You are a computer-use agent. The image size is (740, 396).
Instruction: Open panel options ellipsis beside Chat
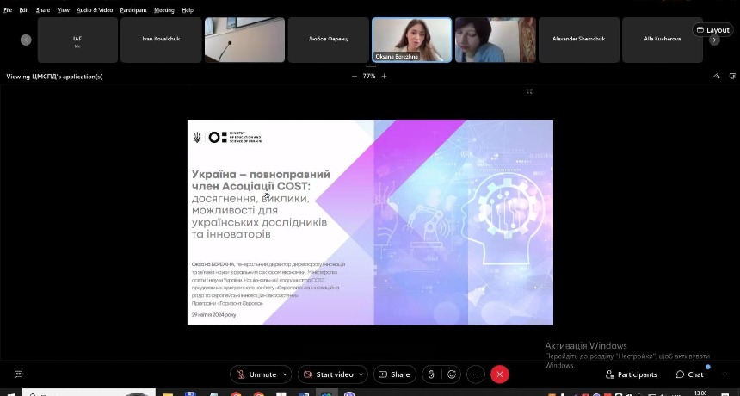tap(725, 374)
